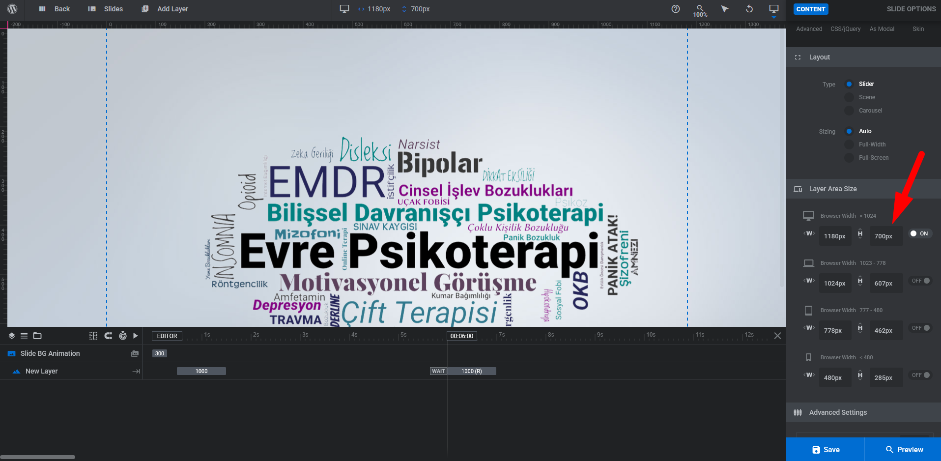
Task: Click the EDITOR button in timeline
Action: pyautogui.click(x=167, y=336)
